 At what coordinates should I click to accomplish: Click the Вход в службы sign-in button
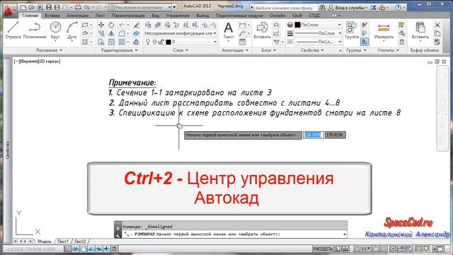click(x=348, y=8)
